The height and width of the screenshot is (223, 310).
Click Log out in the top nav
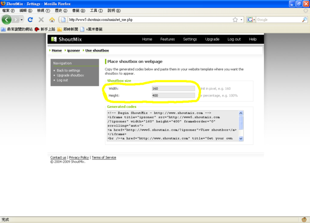[x=234, y=39]
